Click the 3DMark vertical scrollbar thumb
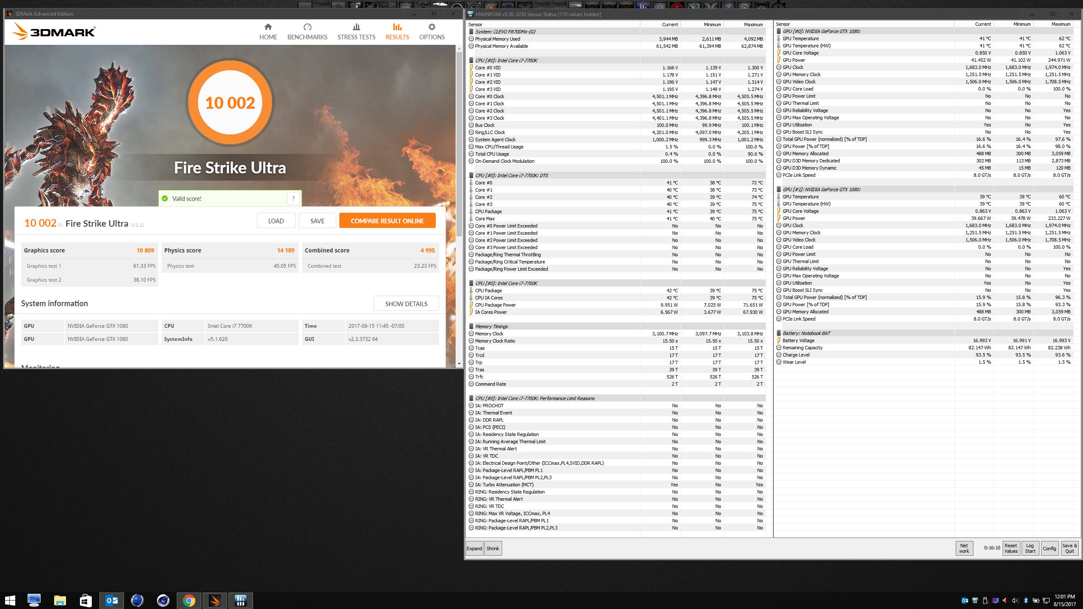Screen dimensions: 1083x609 (459, 144)
